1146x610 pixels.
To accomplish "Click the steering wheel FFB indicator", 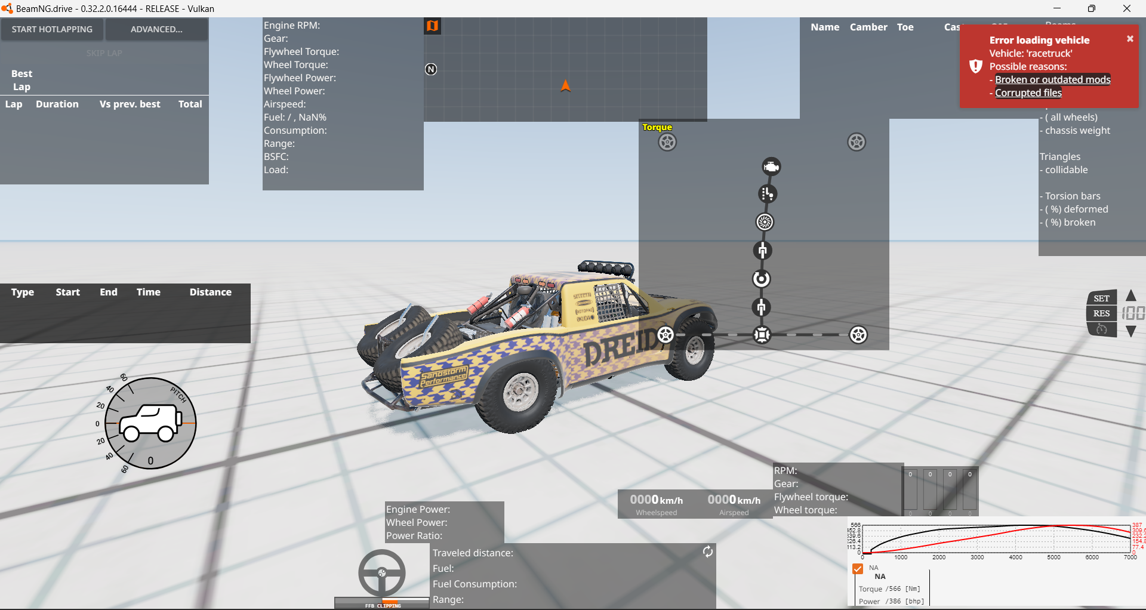I will [x=382, y=573].
